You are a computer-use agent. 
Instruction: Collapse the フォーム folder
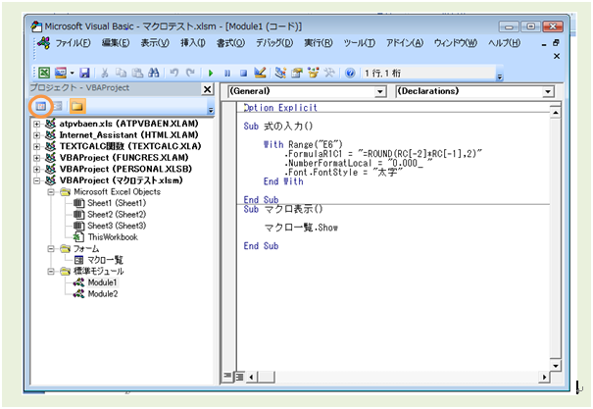(51, 248)
